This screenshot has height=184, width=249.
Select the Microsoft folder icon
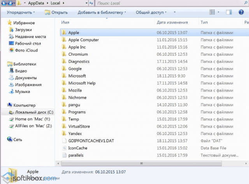(x=64, y=76)
